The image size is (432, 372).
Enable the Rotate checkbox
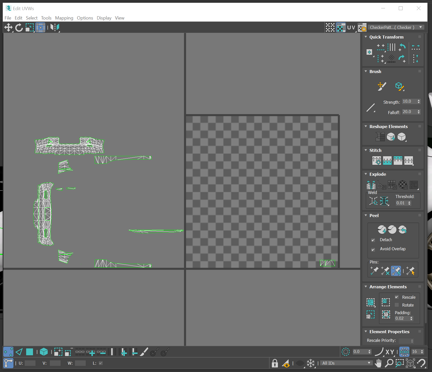point(397,305)
